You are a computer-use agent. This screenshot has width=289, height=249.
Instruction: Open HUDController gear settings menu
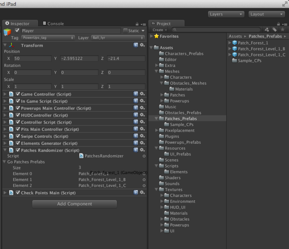point(142,115)
